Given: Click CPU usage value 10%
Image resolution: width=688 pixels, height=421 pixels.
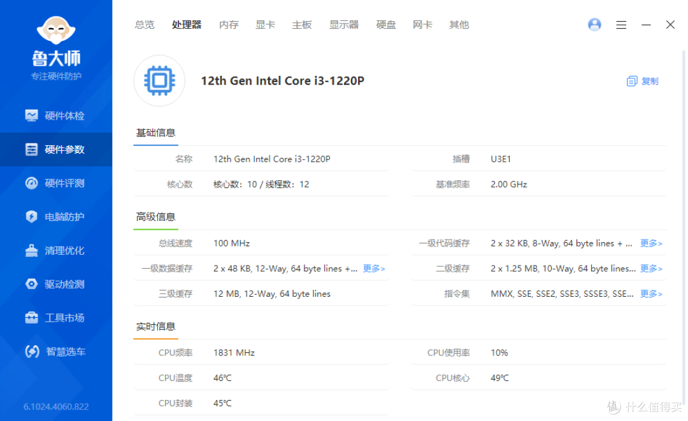Looking at the screenshot, I should (499, 353).
